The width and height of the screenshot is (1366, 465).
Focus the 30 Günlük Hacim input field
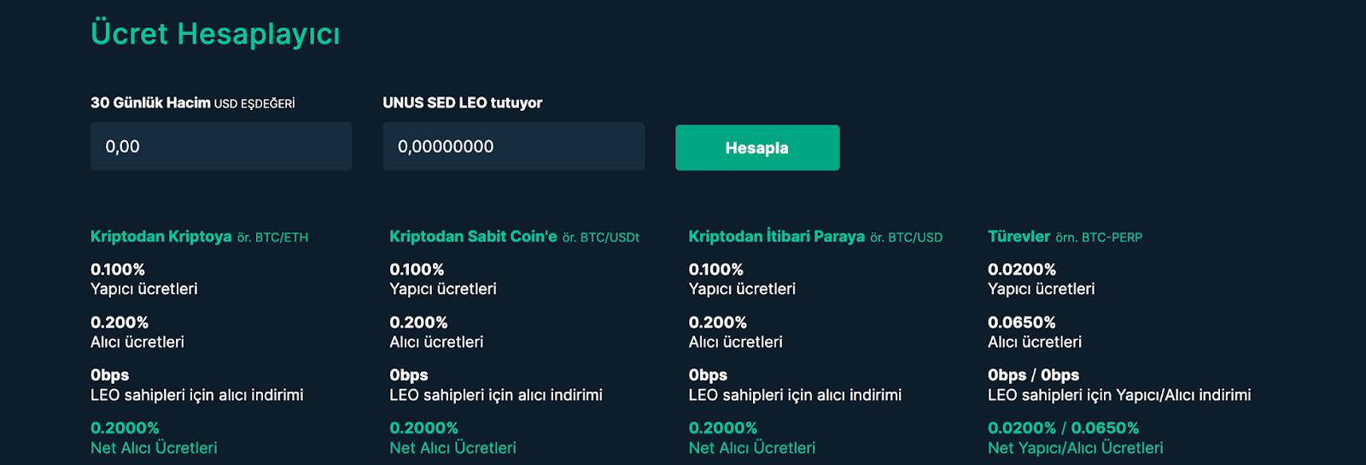pos(221,146)
